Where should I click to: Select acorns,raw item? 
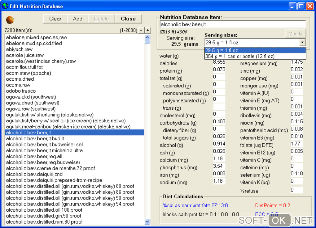[74, 85]
